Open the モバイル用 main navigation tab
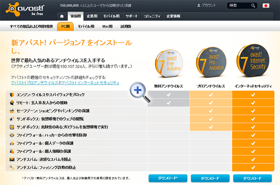The image size is (280, 185). click(111, 16)
